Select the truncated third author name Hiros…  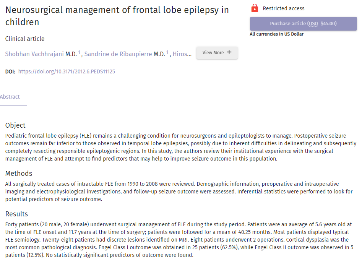coord(182,54)
